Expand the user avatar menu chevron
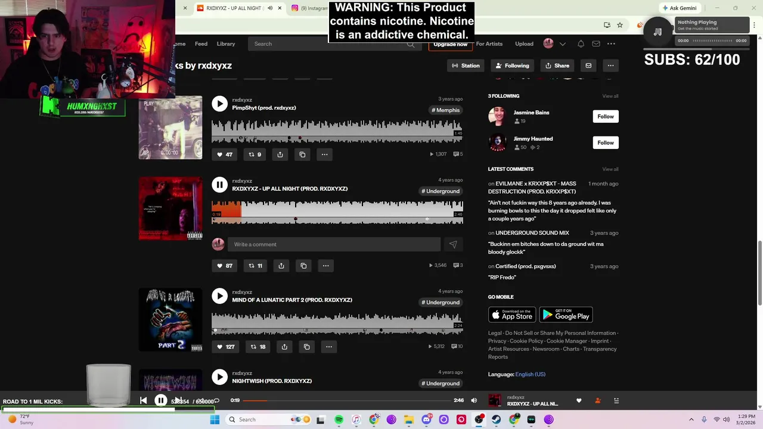Screen dimensions: 763x429 (562, 43)
